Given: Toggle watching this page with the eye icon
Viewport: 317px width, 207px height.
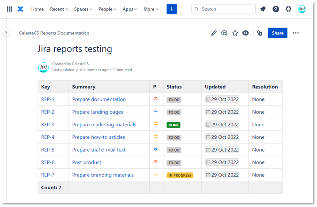Looking at the screenshot, I should tap(245, 33).
